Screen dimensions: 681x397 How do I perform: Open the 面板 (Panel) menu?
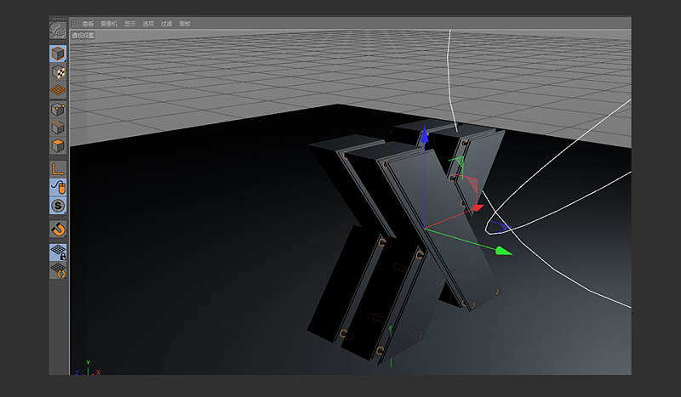coord(184,24)
